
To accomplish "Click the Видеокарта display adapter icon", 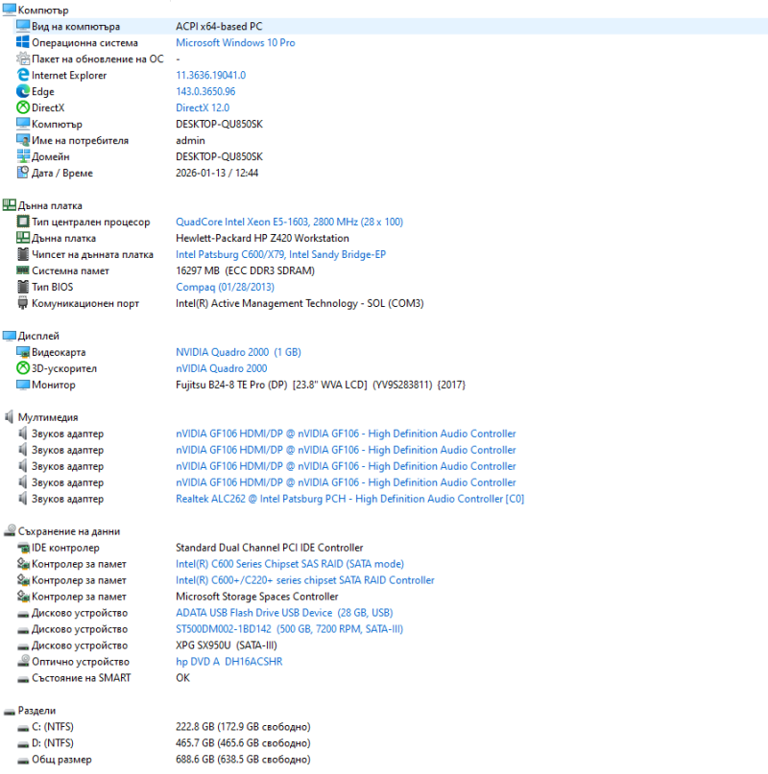I will pos(23,352).
